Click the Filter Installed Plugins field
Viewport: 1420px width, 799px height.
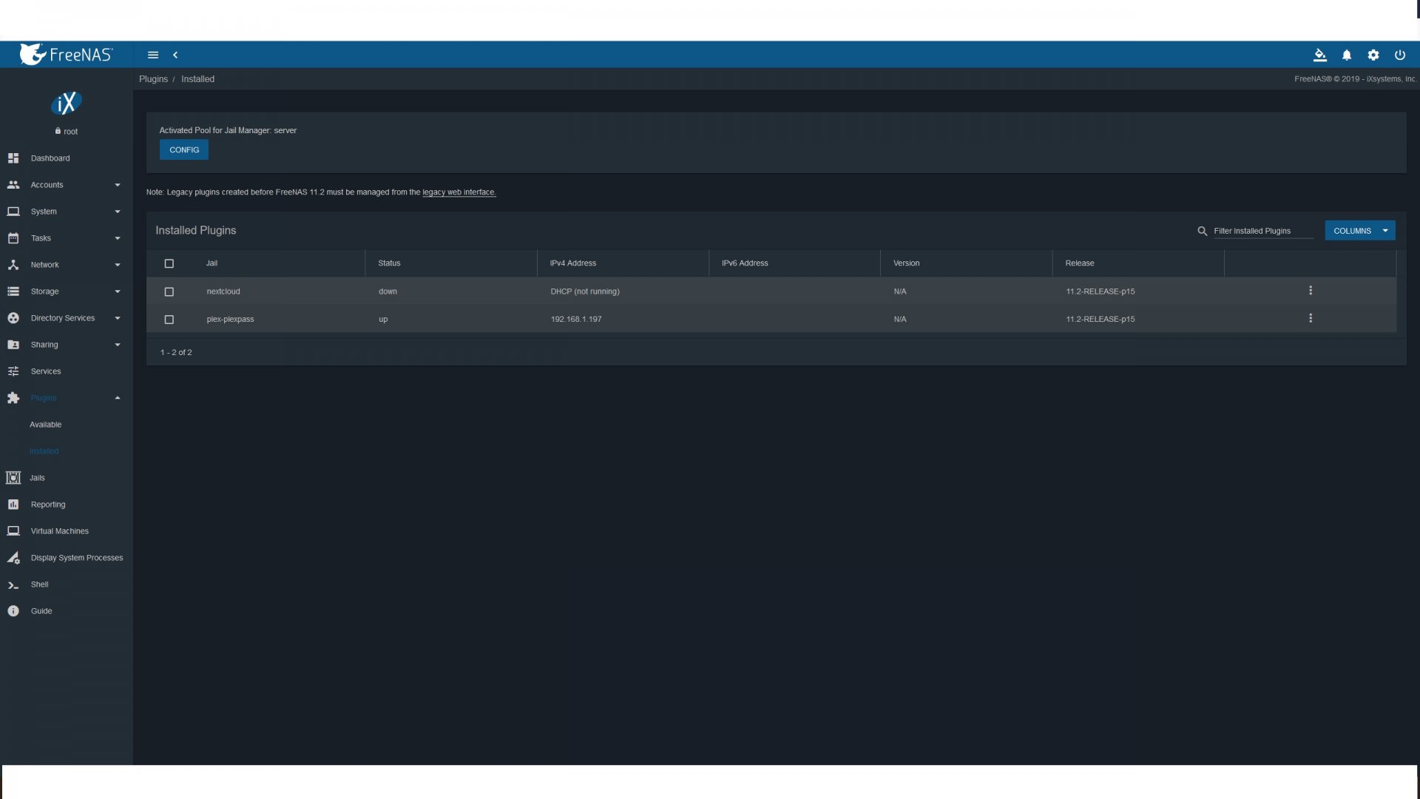pyautogui.click(x=1262, y=231)
